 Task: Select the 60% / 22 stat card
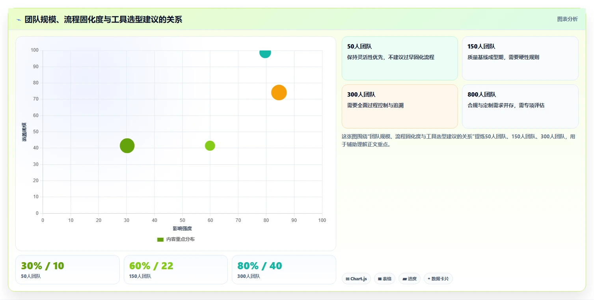pos(176,270)
